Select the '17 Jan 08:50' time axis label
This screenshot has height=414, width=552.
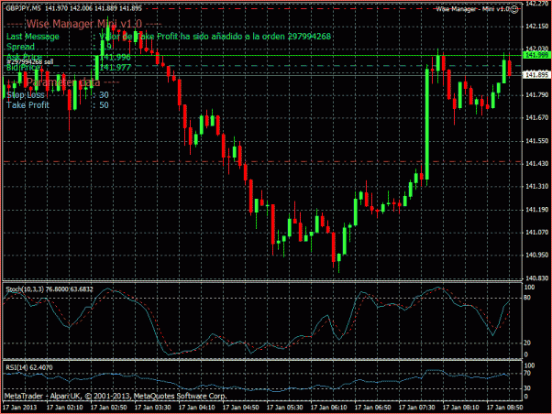pos(505,408)
